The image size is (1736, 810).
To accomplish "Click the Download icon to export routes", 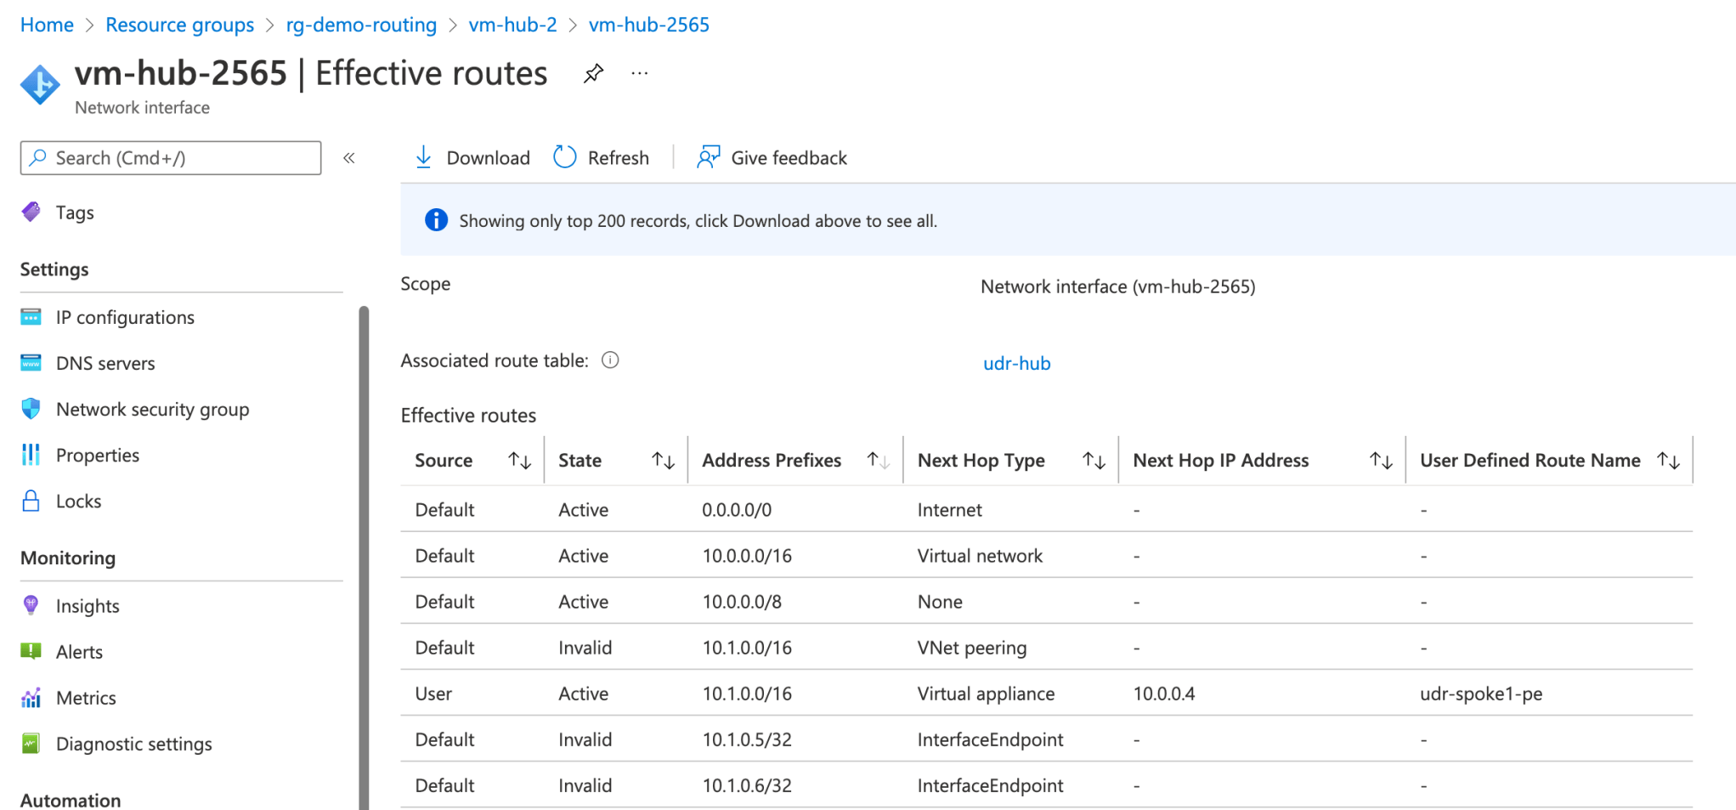I will [423, 157].
